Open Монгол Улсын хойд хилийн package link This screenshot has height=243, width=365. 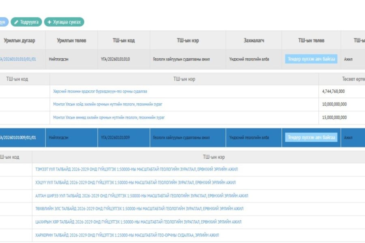[107, 104]
